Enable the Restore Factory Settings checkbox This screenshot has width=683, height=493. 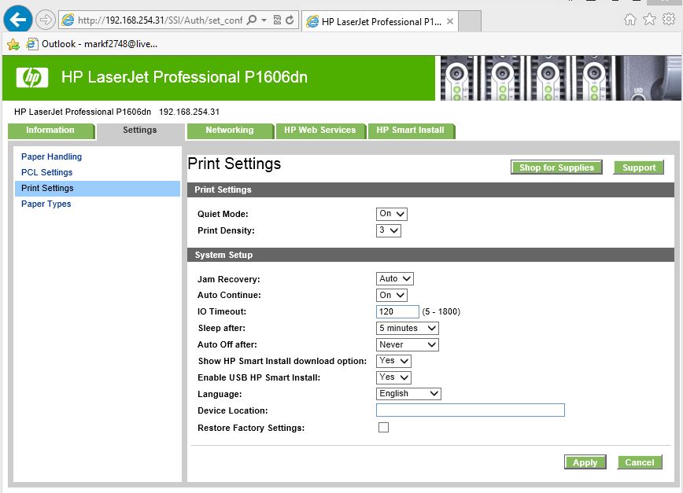click(x=383, y=427)
